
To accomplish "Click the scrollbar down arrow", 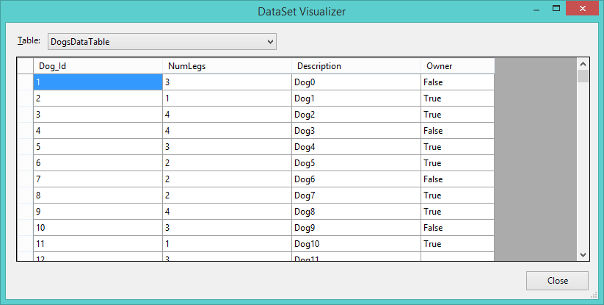I will 583,255.
